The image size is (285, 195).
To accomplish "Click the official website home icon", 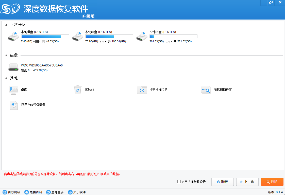I will click(5, 192).
